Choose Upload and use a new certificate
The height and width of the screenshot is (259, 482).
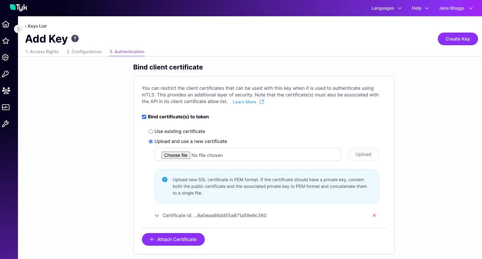point(151,141)
